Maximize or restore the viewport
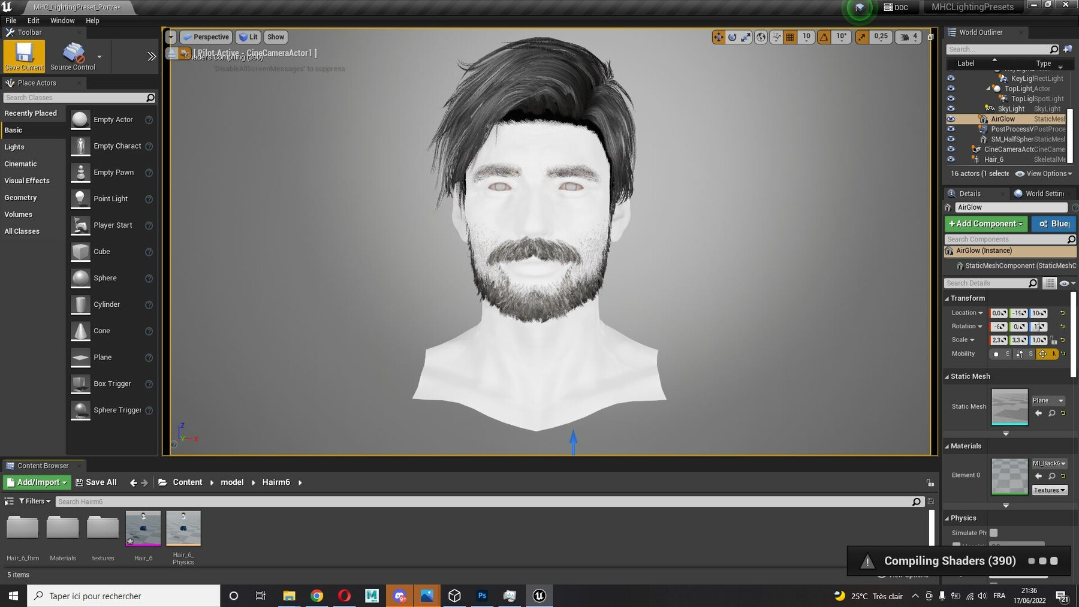Image resolution: width=1079 pixels, height=607 pixels. tap(930, 37)
